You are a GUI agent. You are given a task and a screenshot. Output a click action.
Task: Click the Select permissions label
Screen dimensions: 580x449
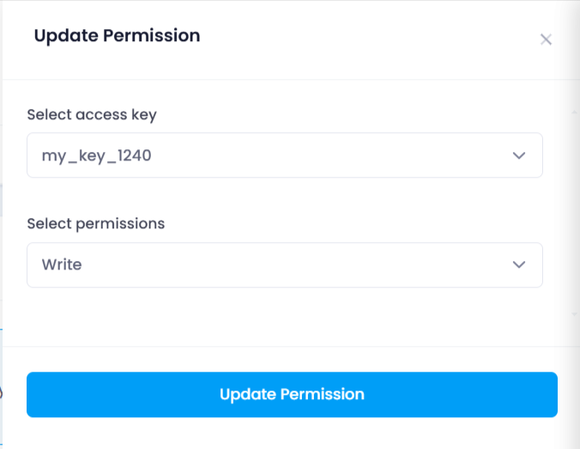(x=96, y=223)
